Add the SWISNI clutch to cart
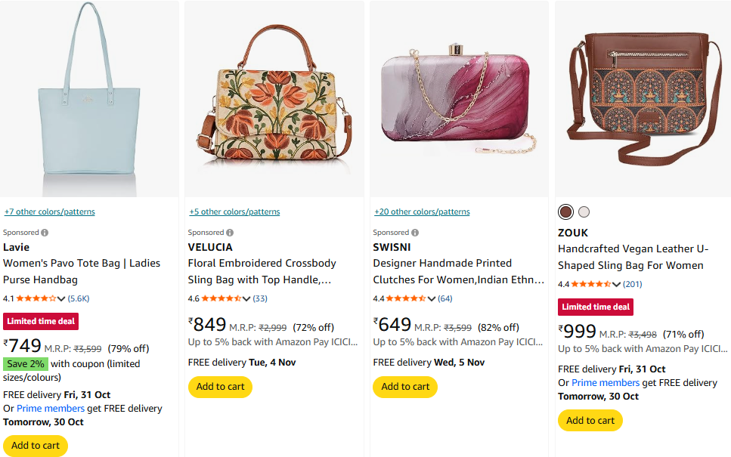 [405, 387]
